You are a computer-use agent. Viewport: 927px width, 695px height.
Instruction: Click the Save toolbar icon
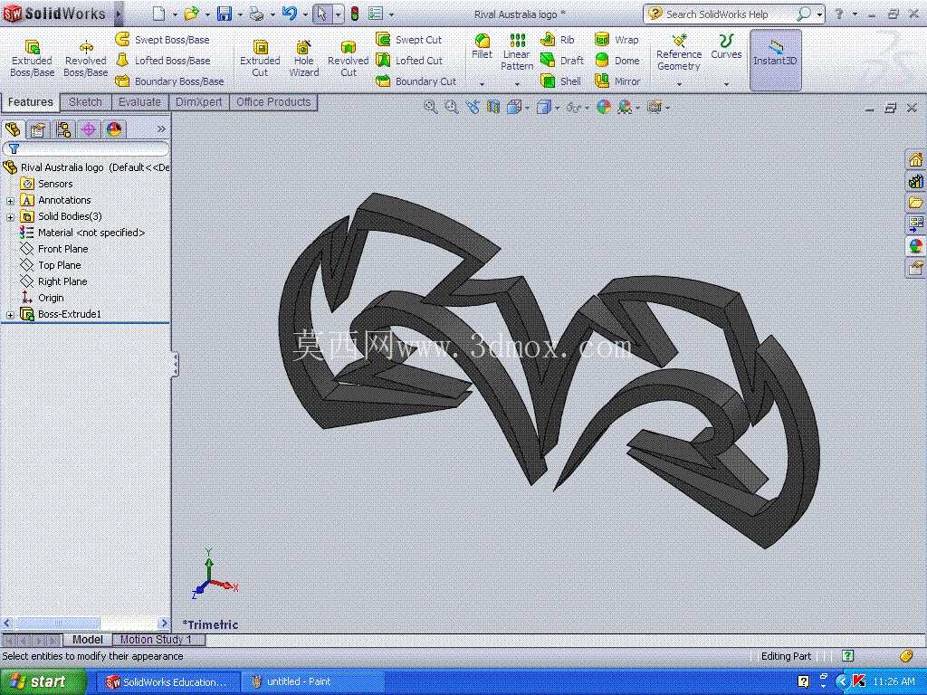(x=225, y=14)
